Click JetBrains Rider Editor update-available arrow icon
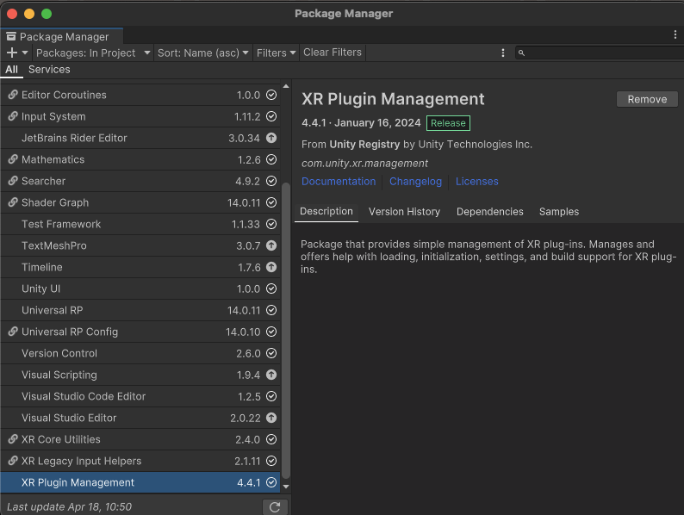Image resolution: width=684 pixels, height=515 pixels. 271,138
